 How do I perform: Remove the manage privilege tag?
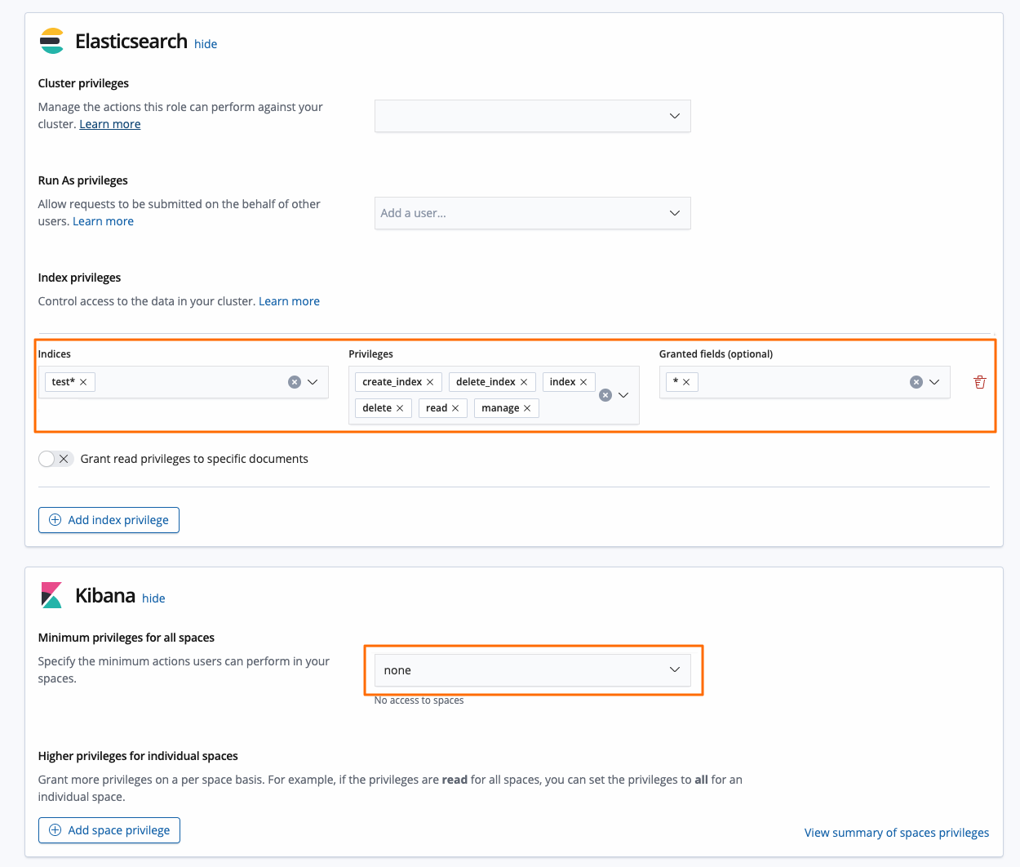(x=527, y=408)
